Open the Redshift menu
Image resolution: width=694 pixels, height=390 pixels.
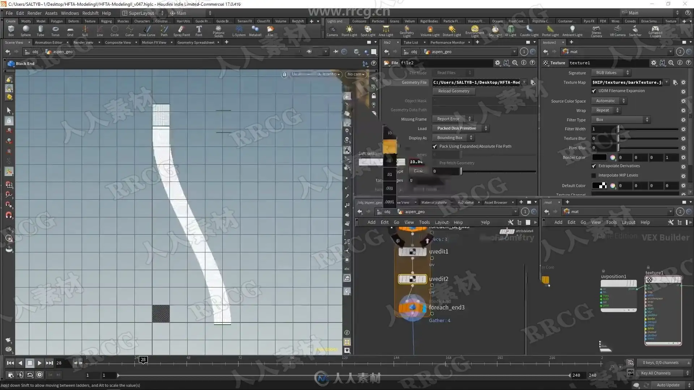[x=90, y=13]
